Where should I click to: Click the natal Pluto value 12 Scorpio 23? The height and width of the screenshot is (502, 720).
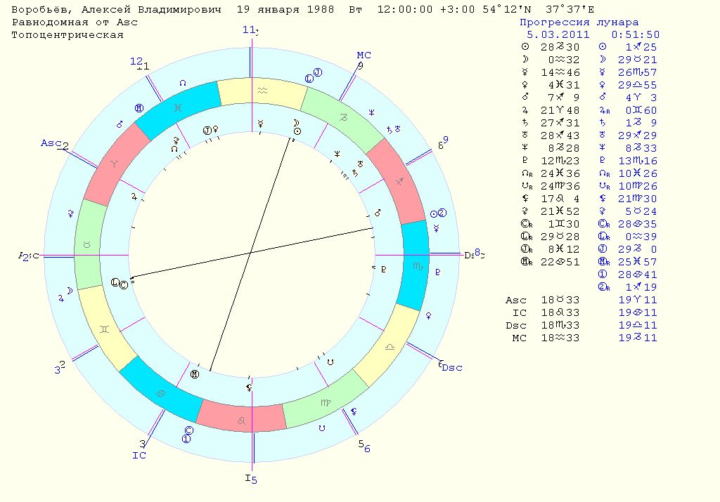560,161
